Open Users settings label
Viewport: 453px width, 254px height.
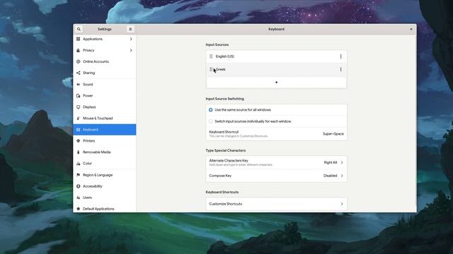(x=87, y=198)
